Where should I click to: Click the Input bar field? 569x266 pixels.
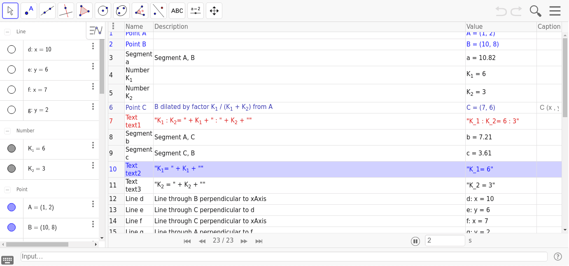(x=284, y=257)
